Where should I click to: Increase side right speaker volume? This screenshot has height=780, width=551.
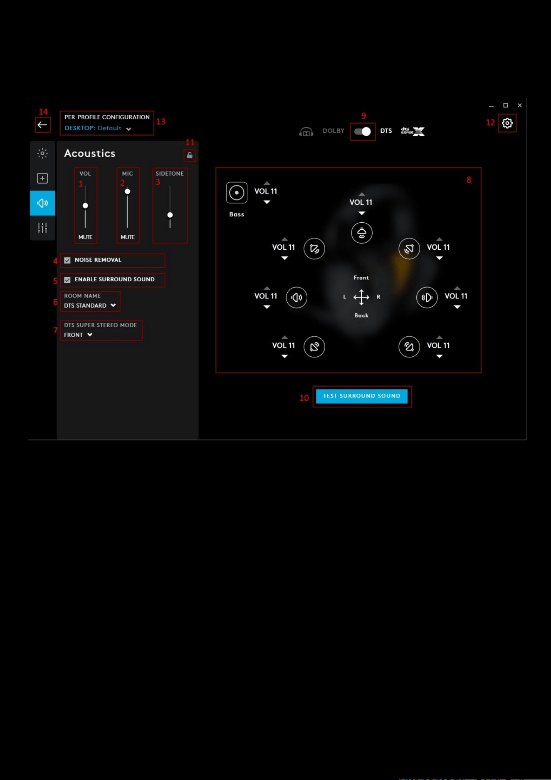tap(457, 288)
